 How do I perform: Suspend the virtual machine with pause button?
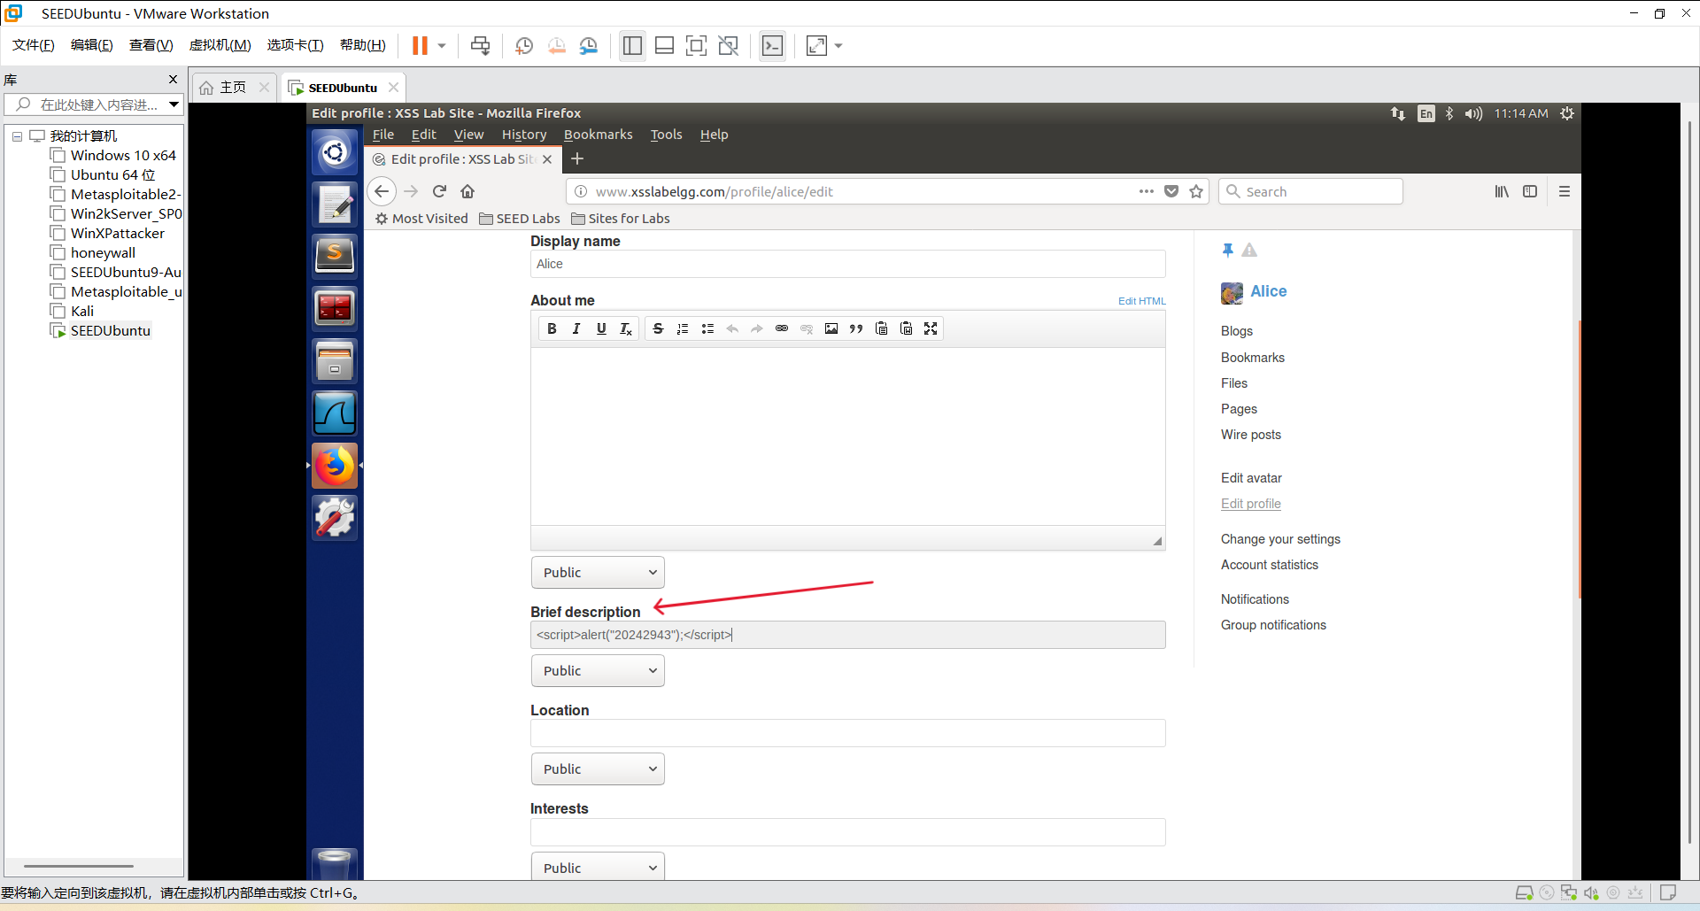click(420, 46)
